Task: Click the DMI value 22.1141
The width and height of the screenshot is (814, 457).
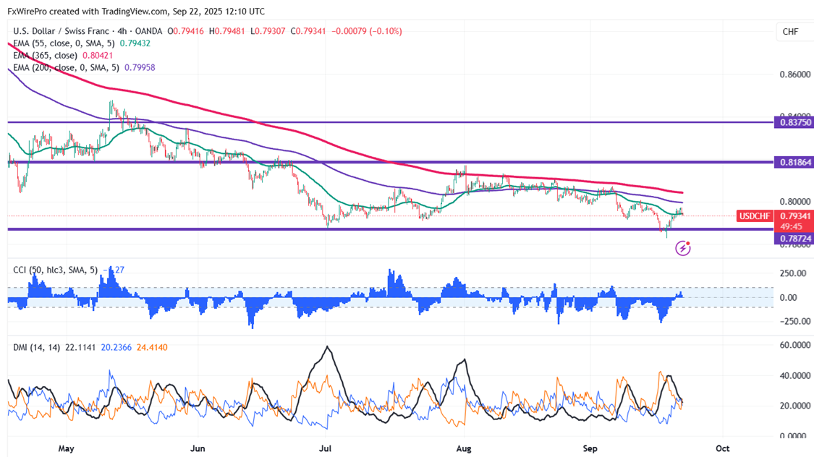Action: 80,348
